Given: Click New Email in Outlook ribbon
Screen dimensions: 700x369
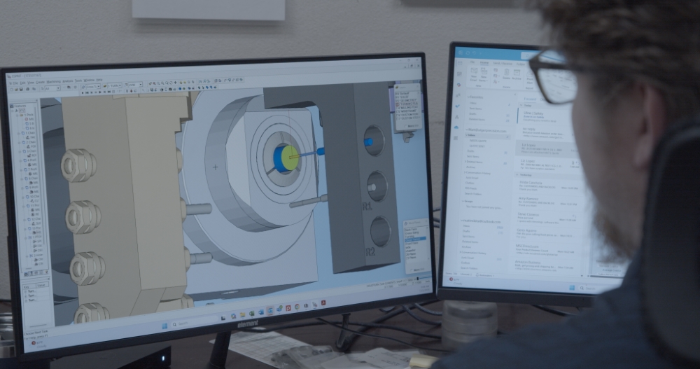Looking at the screenshot, I should (474, 75).
